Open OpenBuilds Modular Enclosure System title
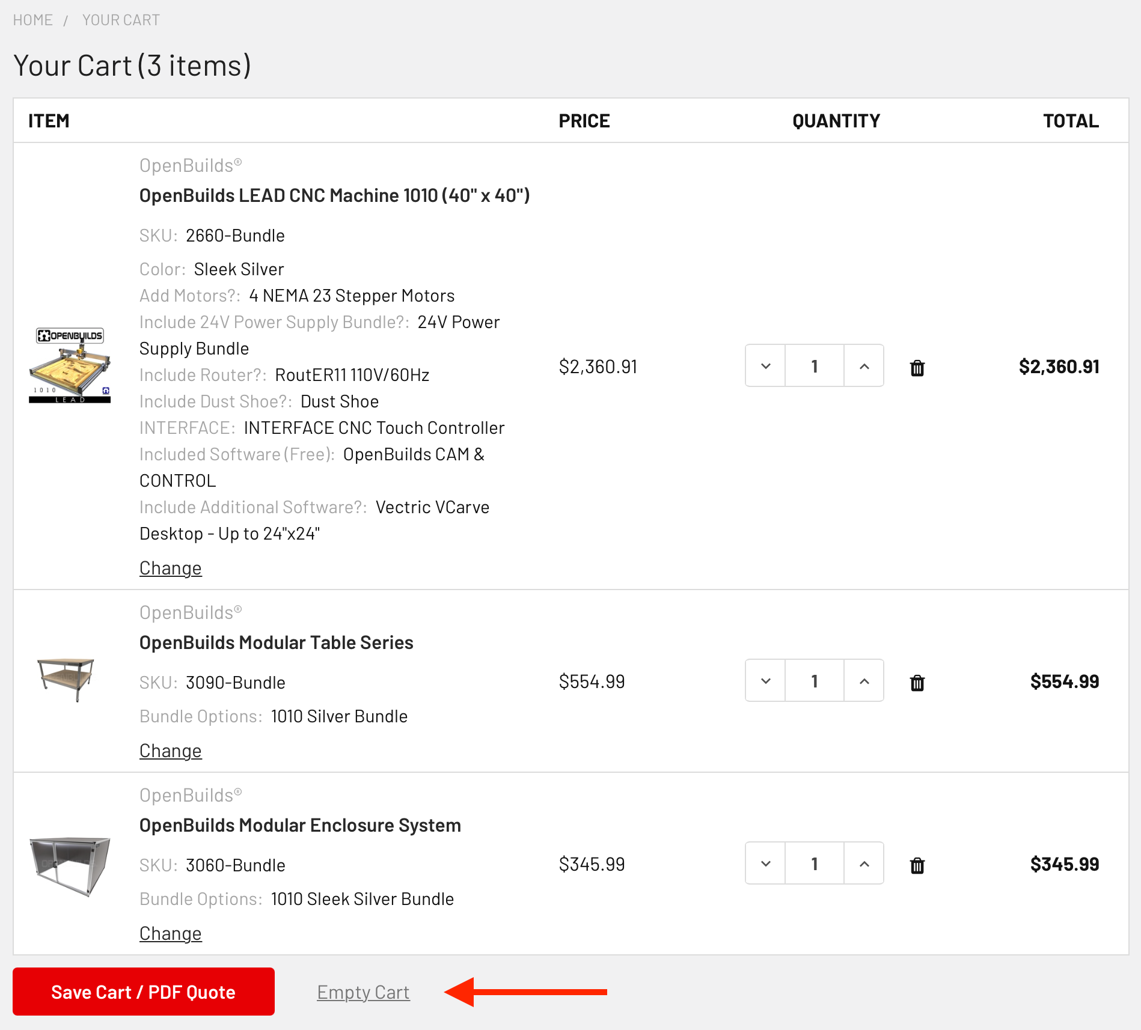Screen dimensions: 1141x1030 tap(300, 825)
